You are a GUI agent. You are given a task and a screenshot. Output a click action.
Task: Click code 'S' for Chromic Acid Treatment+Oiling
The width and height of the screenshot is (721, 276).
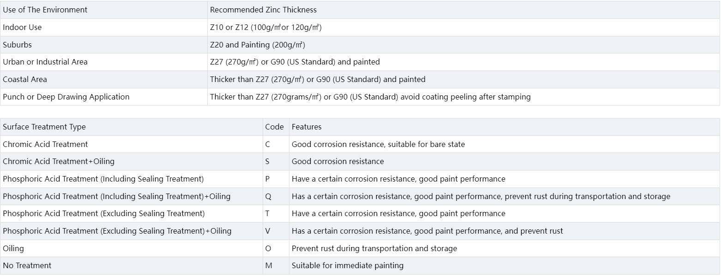click(268, 161)
